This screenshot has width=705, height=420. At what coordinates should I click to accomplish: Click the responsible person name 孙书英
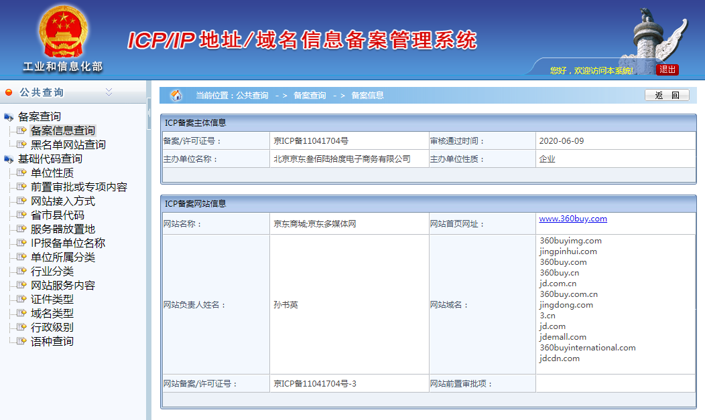click(x=285, y=305)
